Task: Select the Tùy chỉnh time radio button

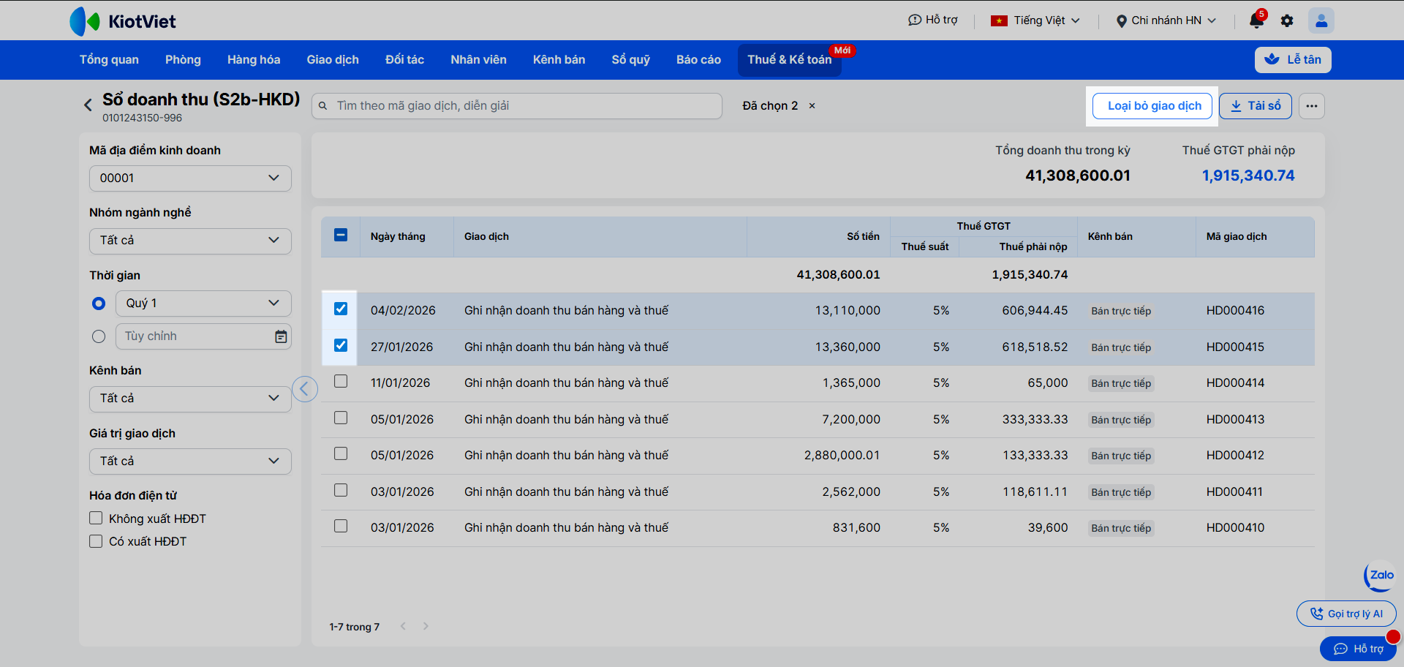Action: tap(99, 336)
